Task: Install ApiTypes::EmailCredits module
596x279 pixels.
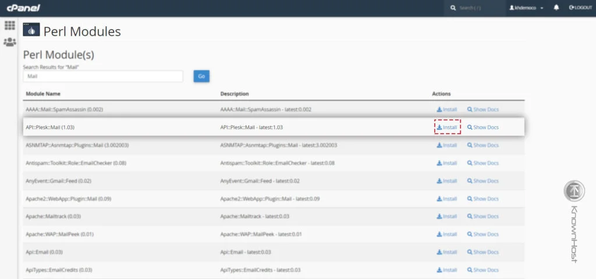Action: click(446, 270)
